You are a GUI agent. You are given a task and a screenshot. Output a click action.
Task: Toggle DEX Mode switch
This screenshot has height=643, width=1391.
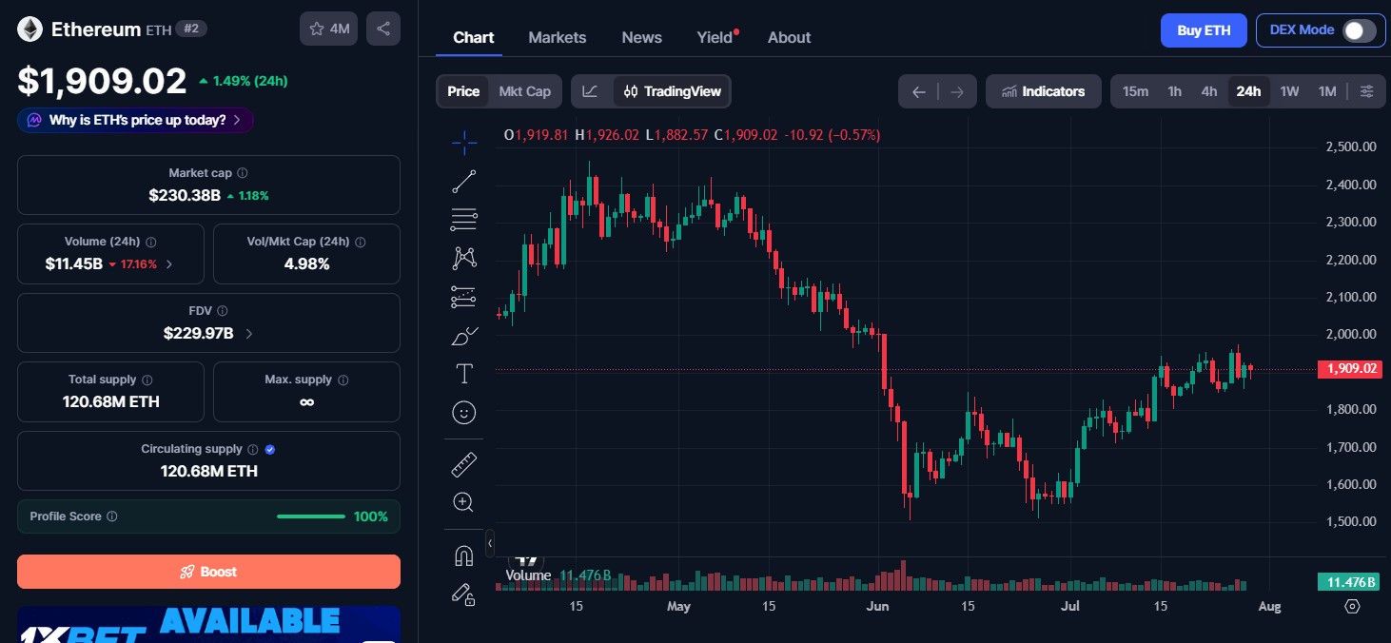tap(1359, 30)
